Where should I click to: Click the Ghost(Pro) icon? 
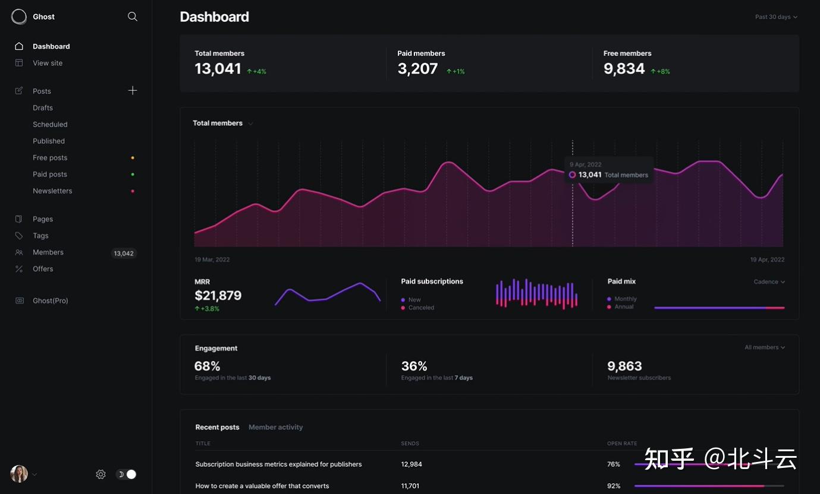[19, 300]
